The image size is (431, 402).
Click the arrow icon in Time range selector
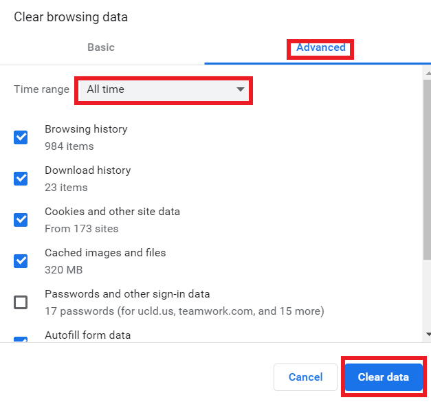[x=240, y=89]
